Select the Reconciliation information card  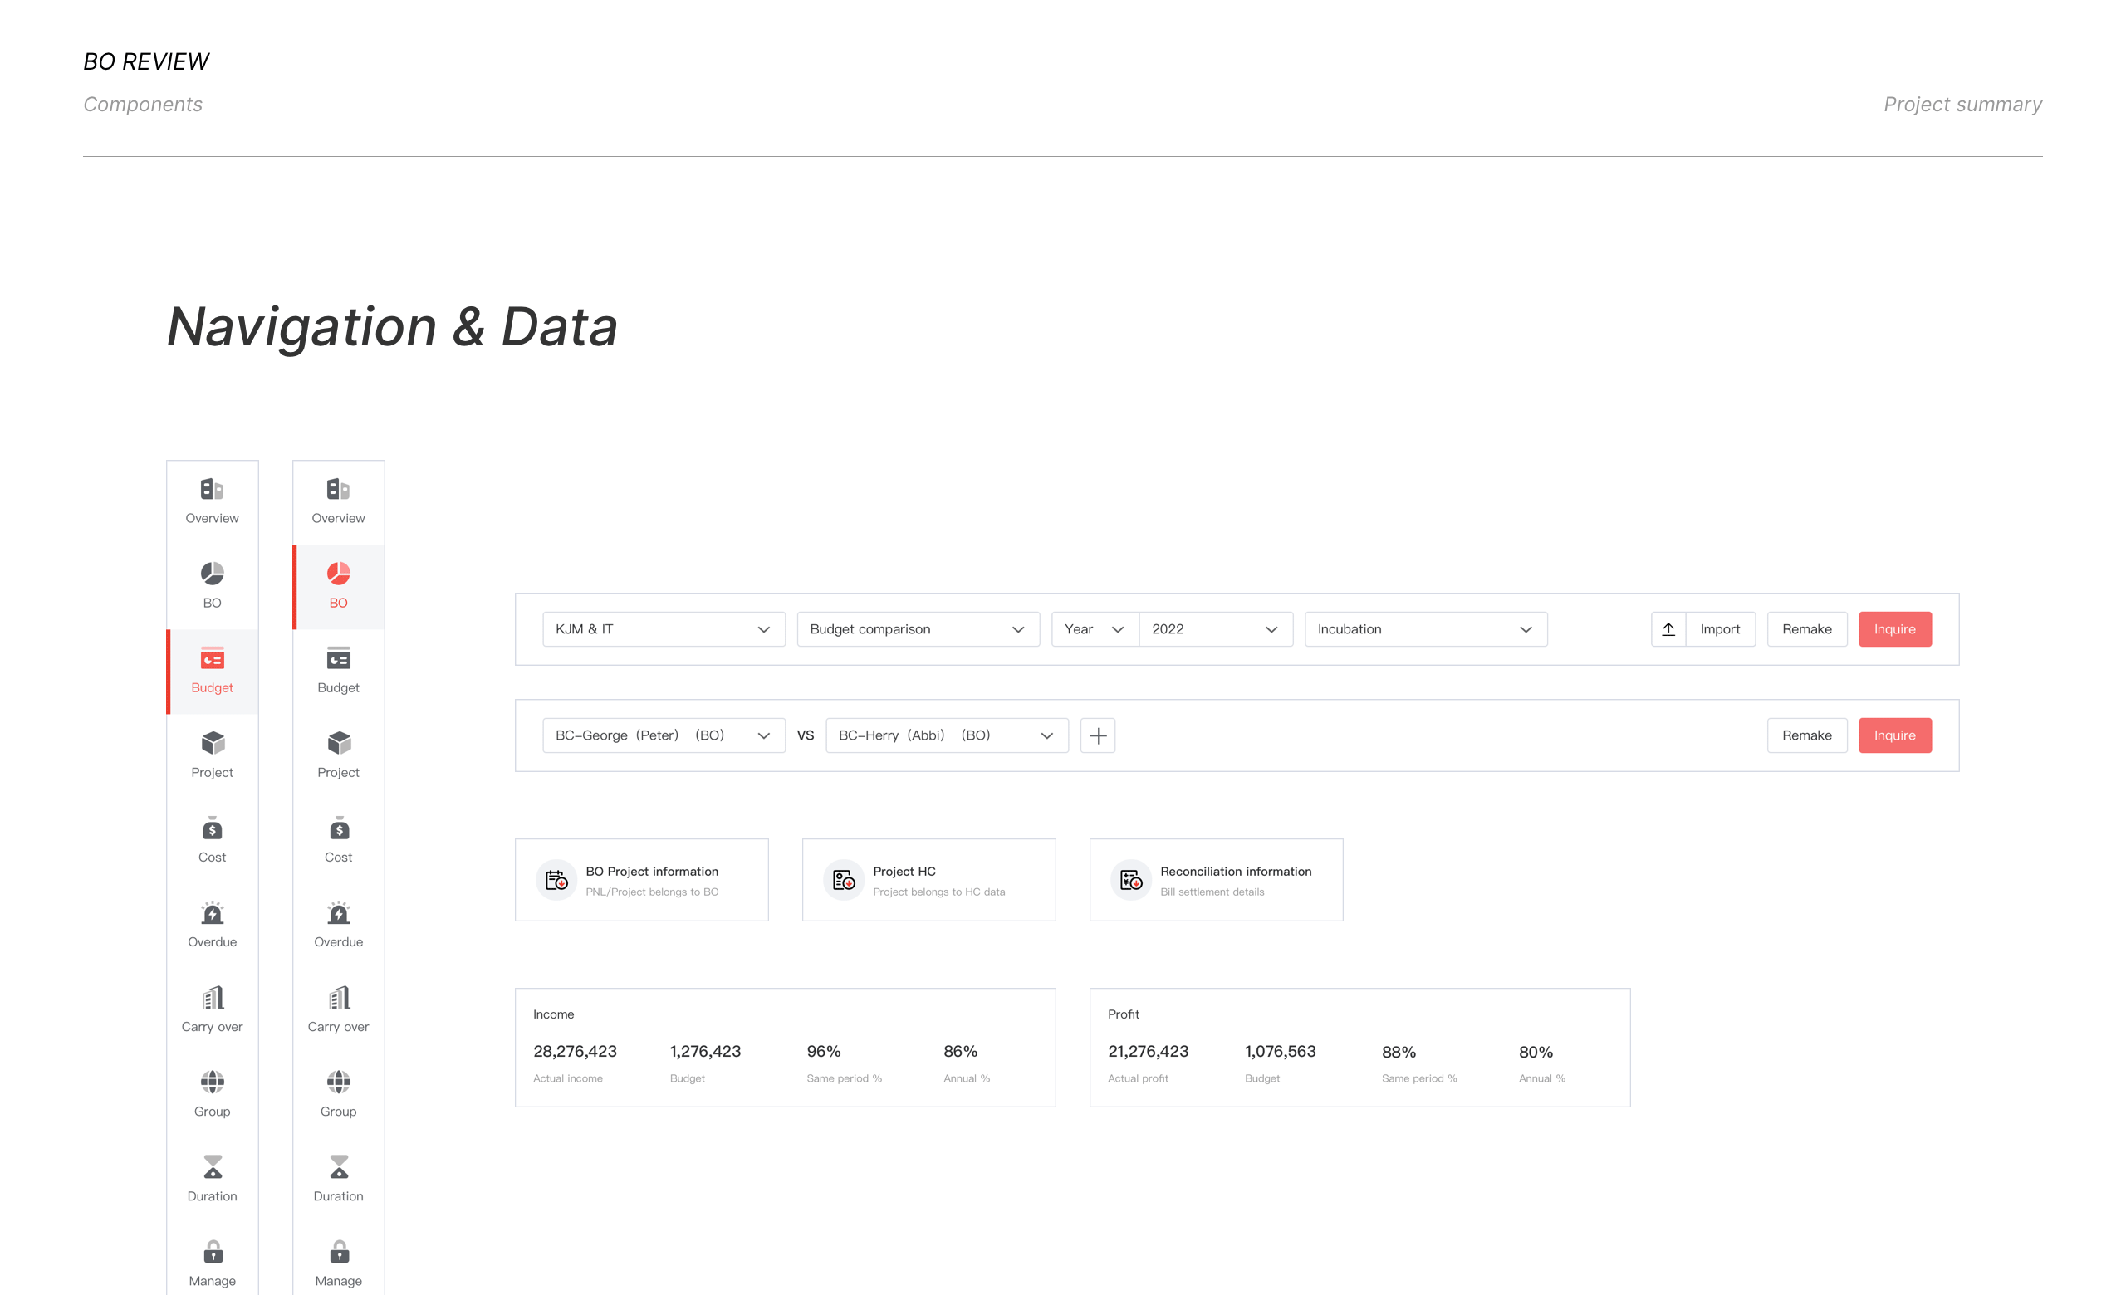point(1216,880)
